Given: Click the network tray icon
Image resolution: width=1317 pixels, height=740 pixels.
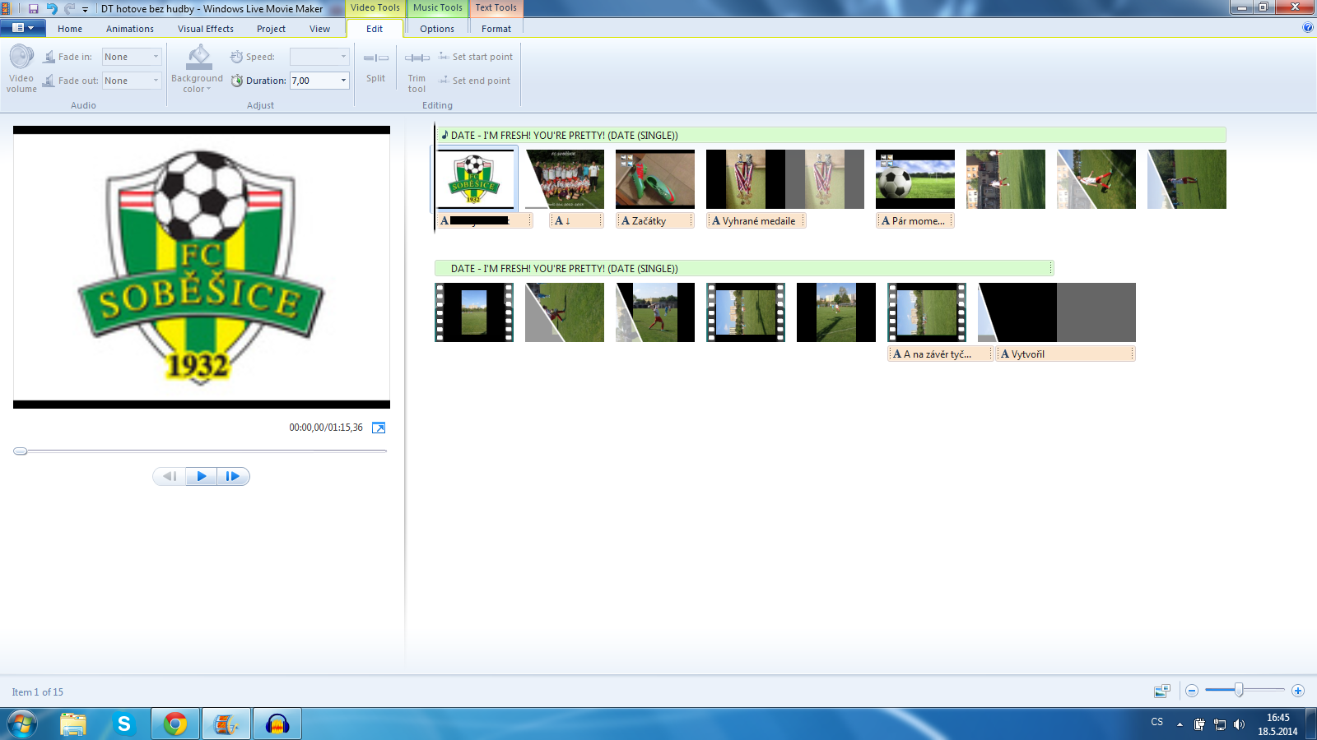Looking at the screenshot, I should pos(1220,724).
